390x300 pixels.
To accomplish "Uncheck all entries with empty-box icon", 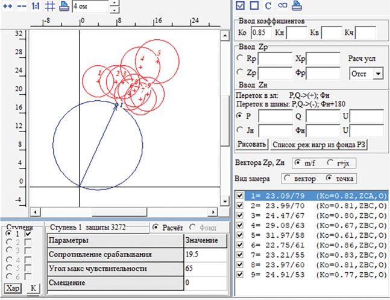I will [x=254, y=5].
